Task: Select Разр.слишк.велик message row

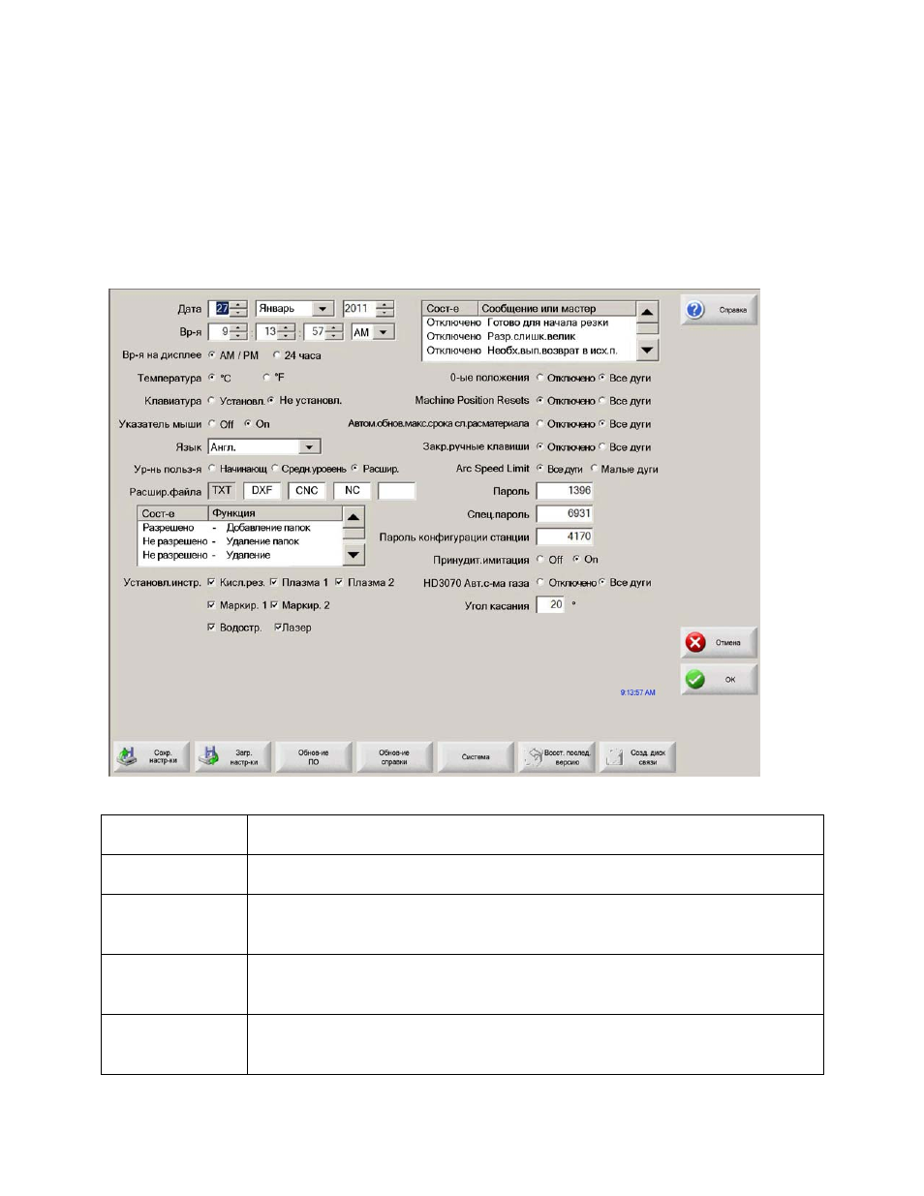Action: click(x=530, y=337)
